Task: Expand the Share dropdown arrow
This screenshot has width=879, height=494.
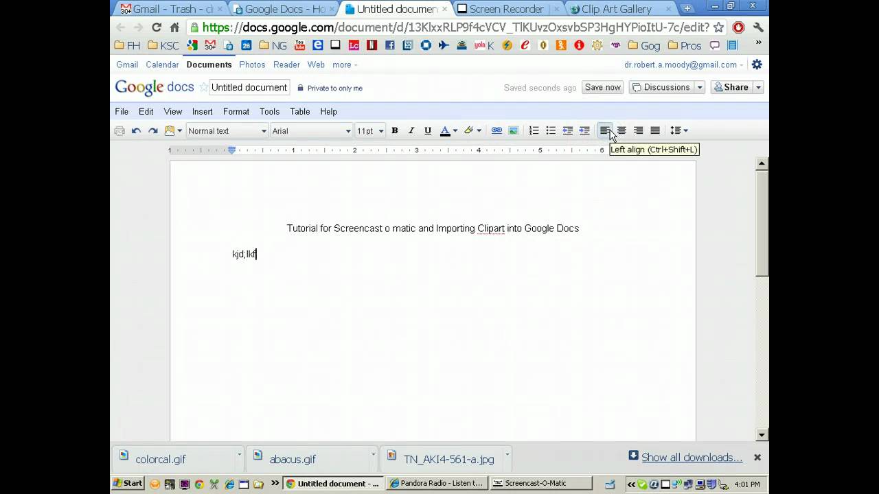Action: click(758, 87)
